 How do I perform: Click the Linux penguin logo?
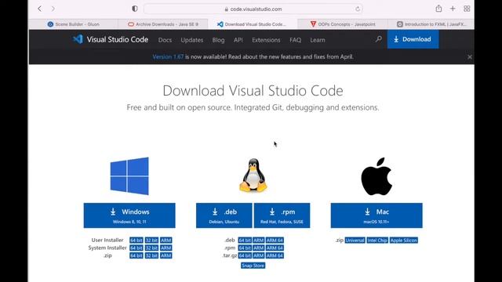click(253, 175)
